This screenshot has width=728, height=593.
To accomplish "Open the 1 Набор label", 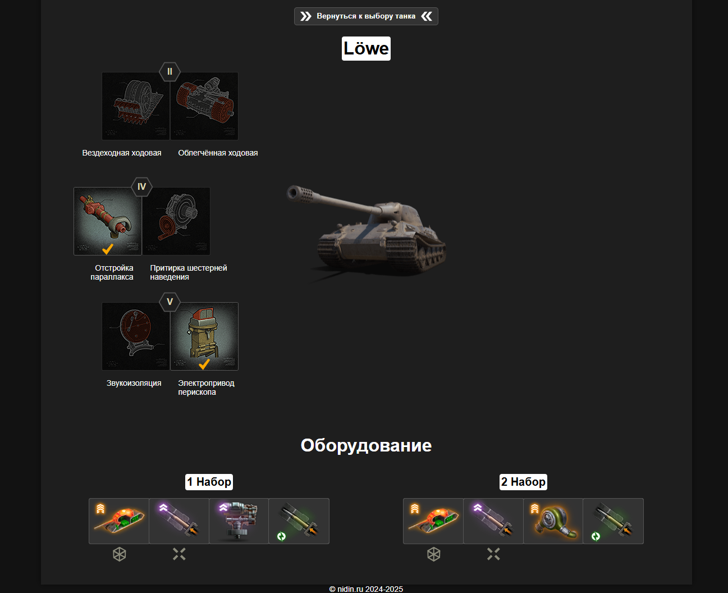I will 209,482.
